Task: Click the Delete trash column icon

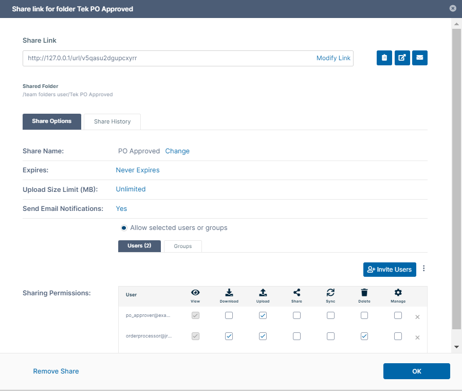Action: (364, 292)
